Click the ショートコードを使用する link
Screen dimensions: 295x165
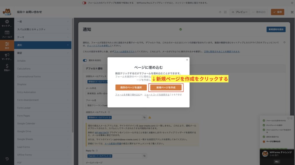pyautogui.click(x=157, y=94)
